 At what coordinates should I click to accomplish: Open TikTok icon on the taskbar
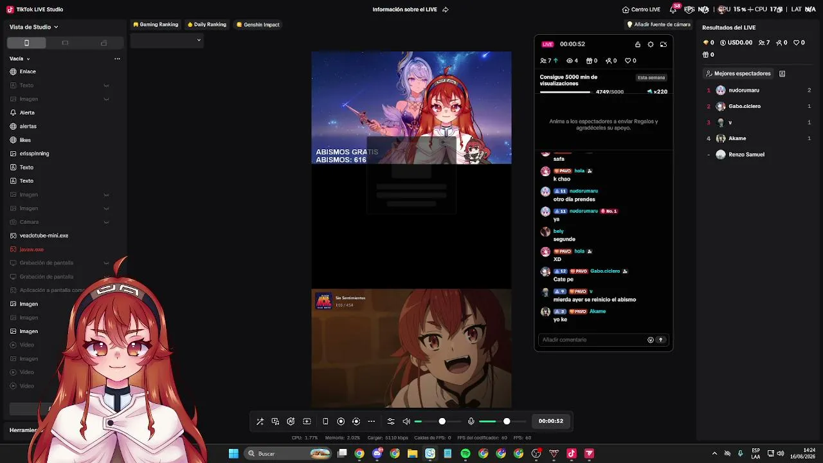[x=571, y=453]
